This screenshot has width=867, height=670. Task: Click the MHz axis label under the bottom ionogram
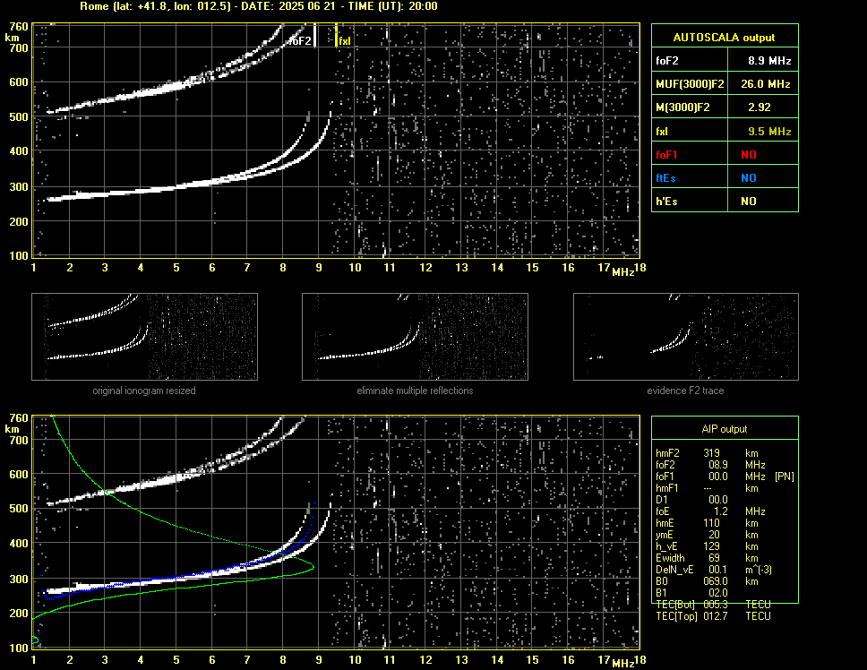(x=623, y=664)
